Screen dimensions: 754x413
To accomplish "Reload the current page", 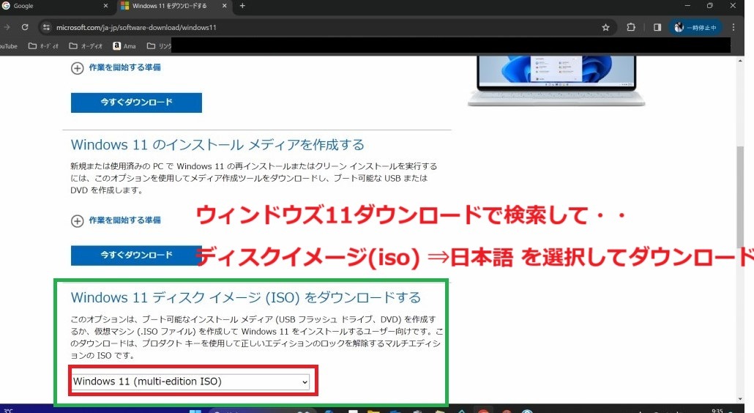I will pyautogui.click(x=25, y=27).
